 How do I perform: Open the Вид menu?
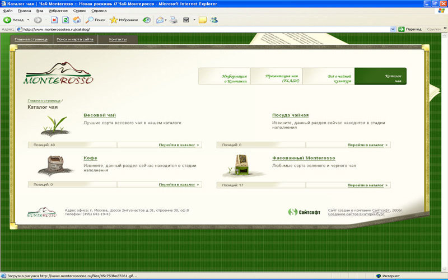coord(40,11)
